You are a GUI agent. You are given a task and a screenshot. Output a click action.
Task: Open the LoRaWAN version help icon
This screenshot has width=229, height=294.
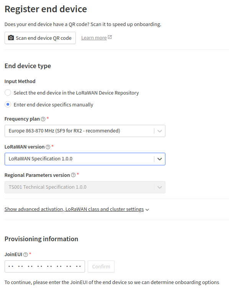(x=48, y=147)
